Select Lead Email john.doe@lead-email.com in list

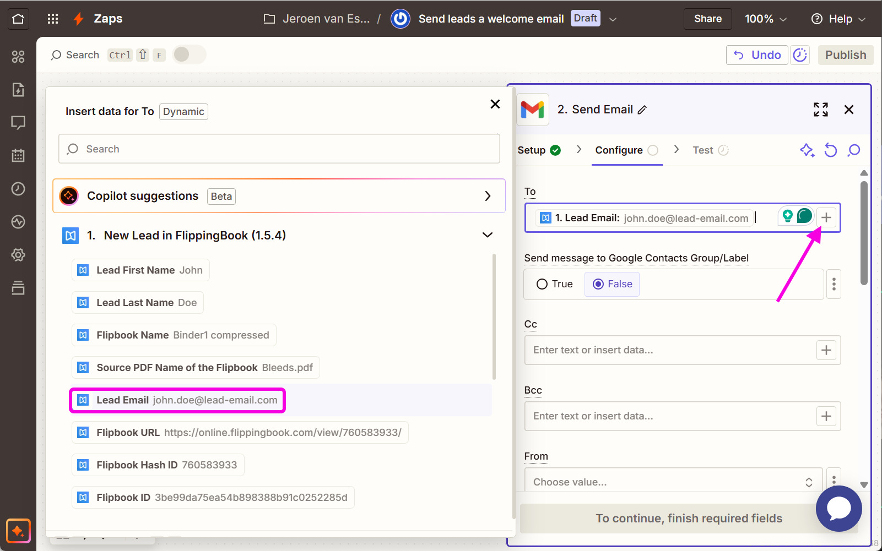pos(177,400)
